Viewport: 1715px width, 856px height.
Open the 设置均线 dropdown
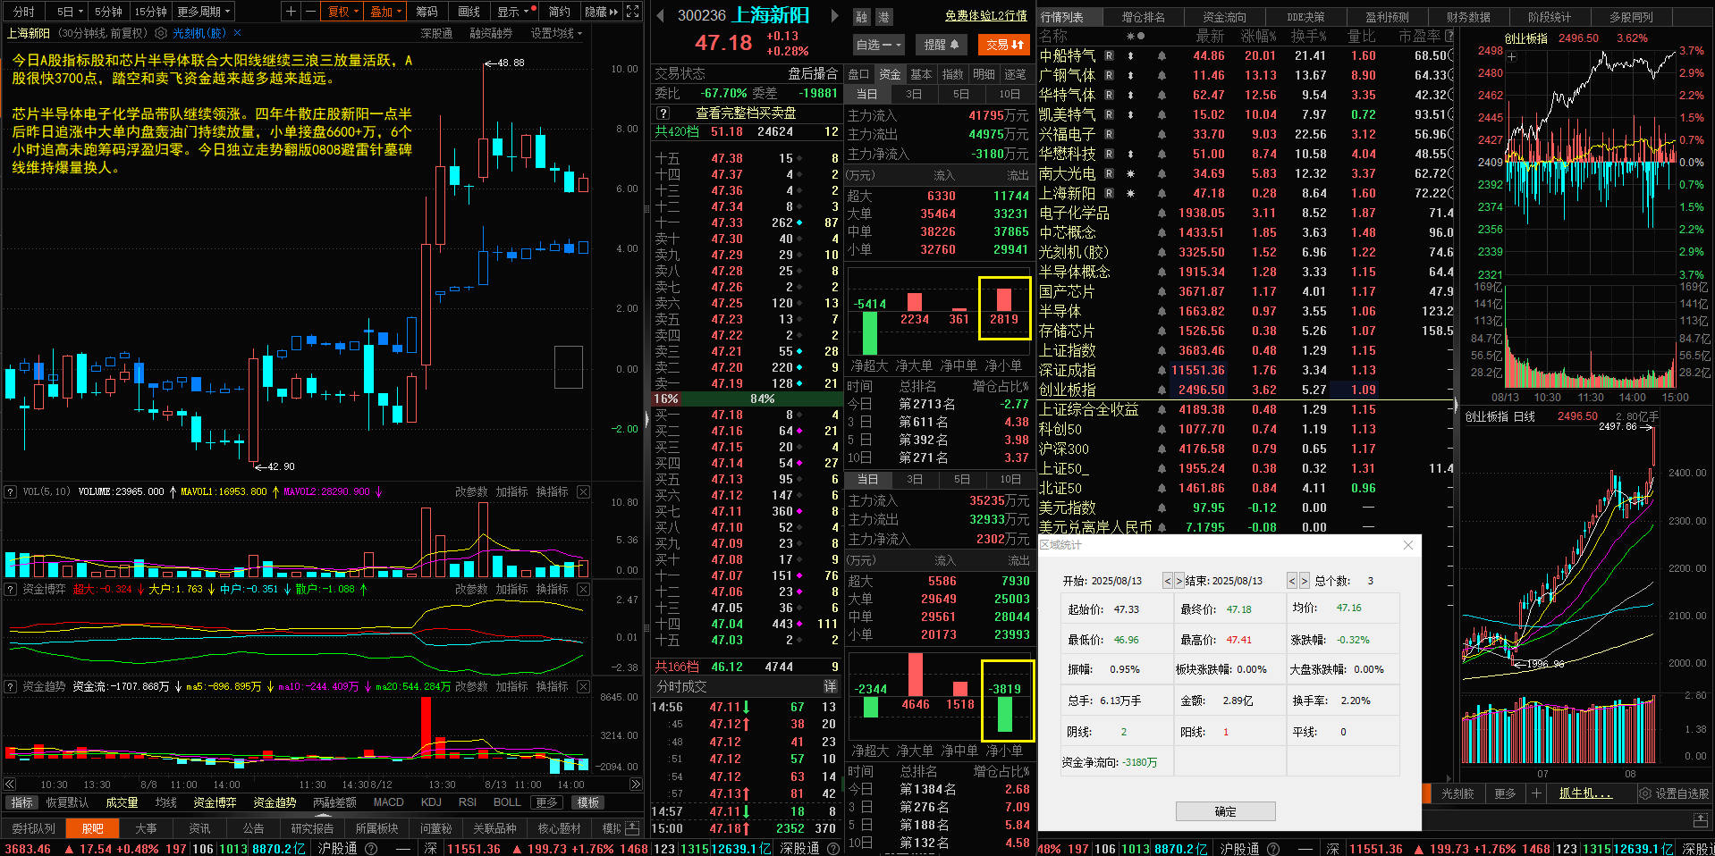point(556,33)
